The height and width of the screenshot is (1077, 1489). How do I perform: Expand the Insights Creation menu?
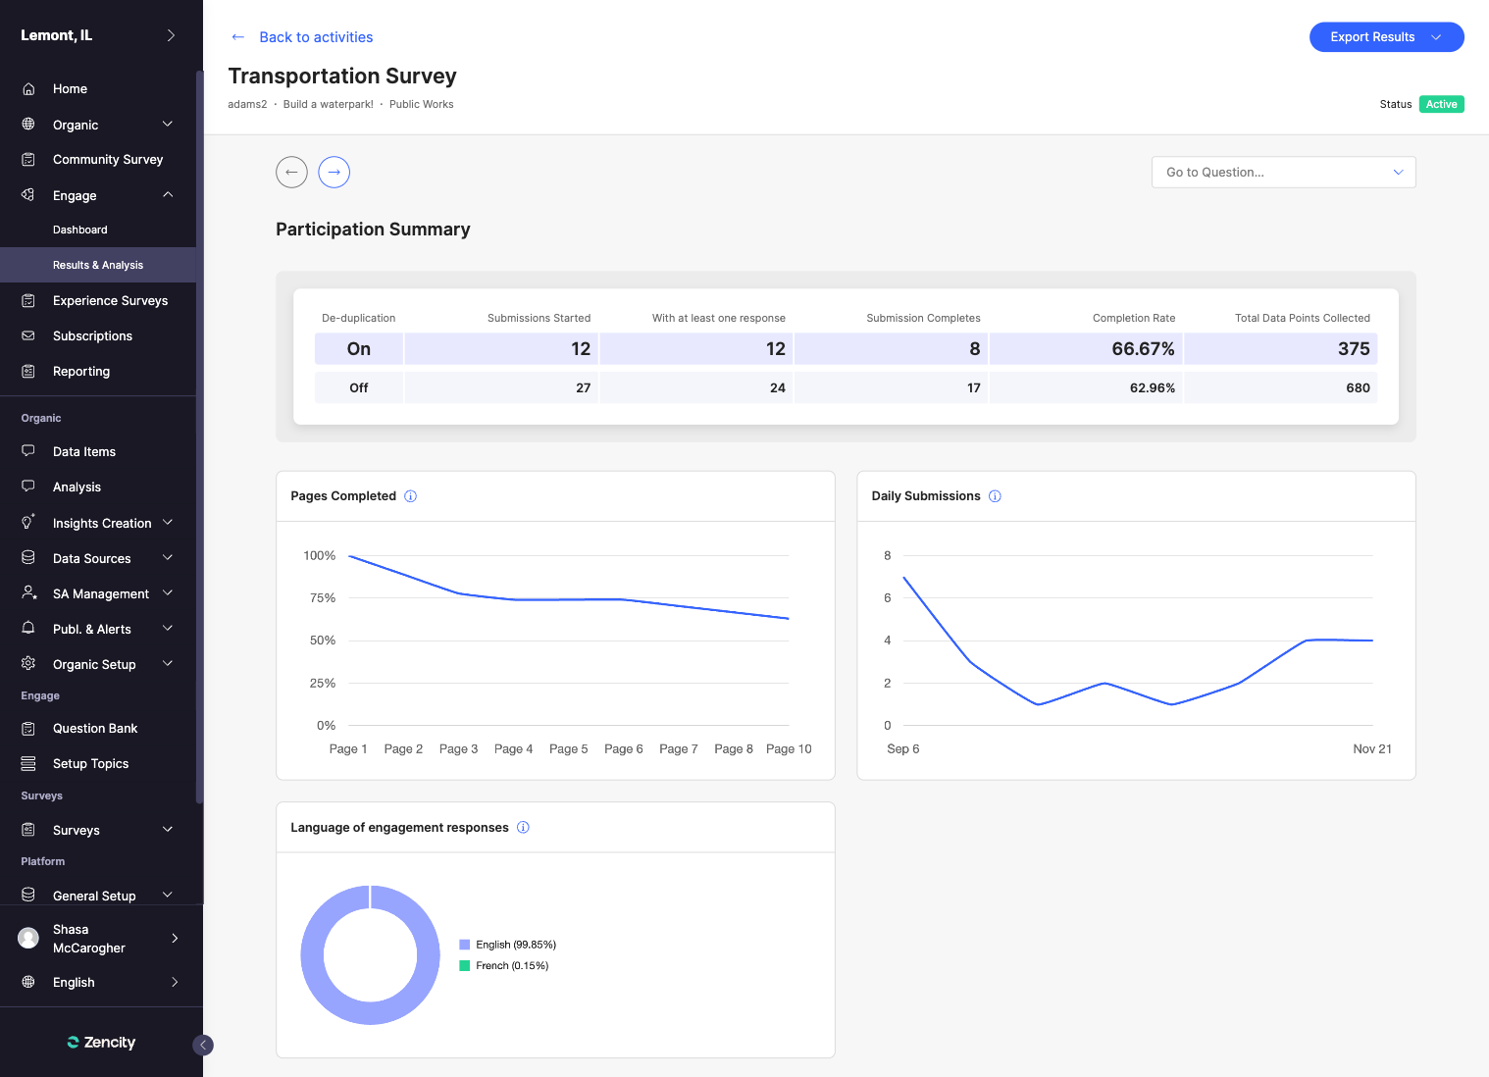168,523
